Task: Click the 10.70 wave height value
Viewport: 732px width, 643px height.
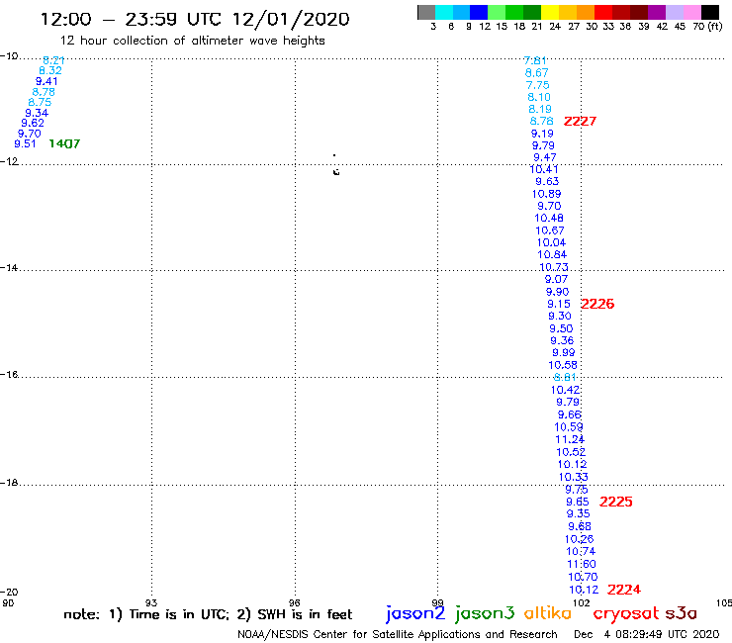Action: click(x=583, y=577)
